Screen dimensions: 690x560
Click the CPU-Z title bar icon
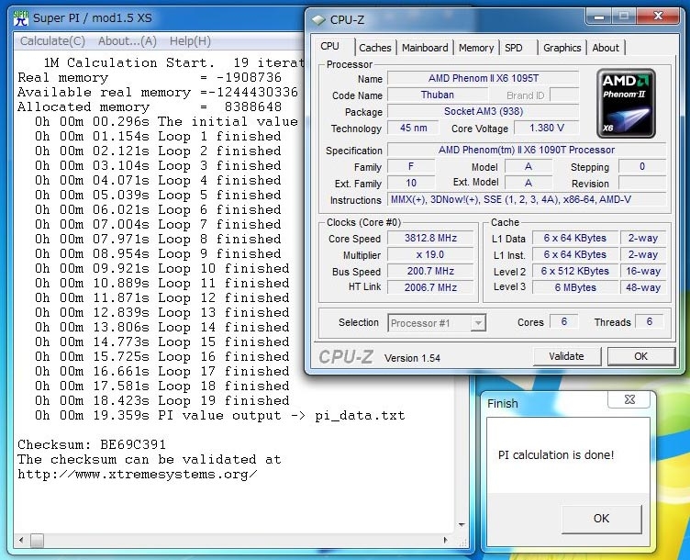pyautogui.click(x=317, y=18)
